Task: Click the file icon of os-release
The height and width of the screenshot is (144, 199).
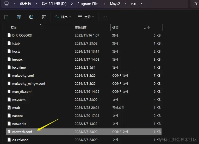Action: (x=9, y=140)
